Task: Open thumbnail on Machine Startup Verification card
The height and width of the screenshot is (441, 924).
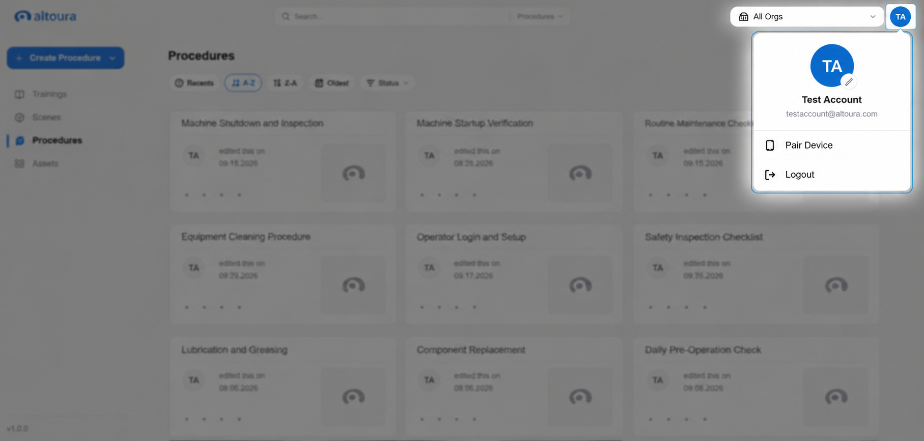Action: (x=580, y=173)
